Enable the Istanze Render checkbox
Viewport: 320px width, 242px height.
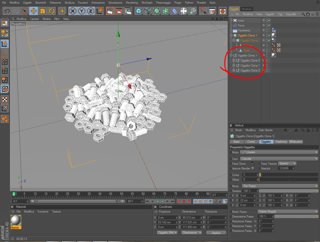click(253, 168)
